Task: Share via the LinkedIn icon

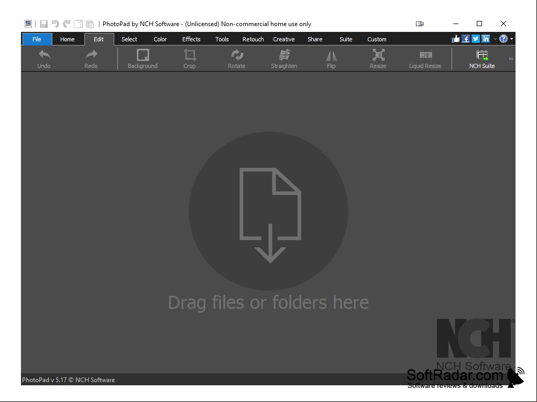Action: coord(486,39)
